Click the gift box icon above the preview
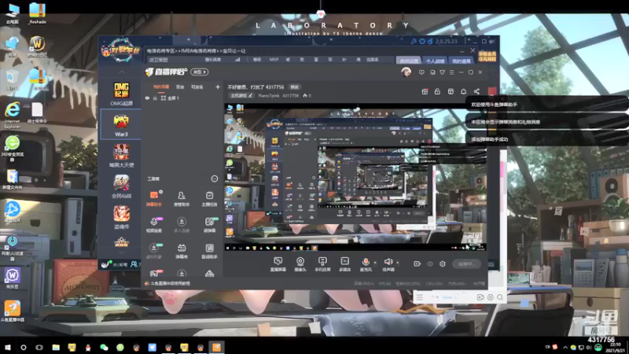The width and height of the screenshot is (629, 354). tap(425, 91)
